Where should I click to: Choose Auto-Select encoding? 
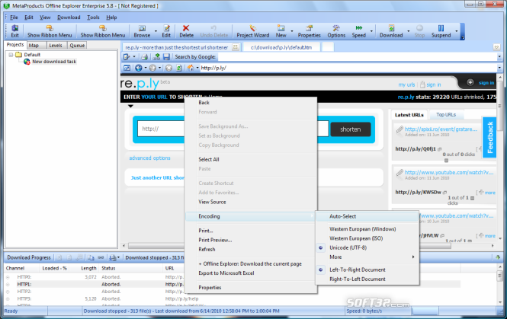(x=343, y=216)
